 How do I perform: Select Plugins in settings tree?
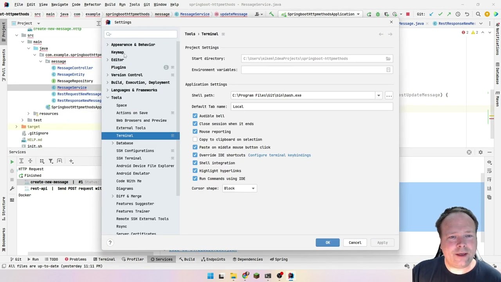(x=119, y=67)
